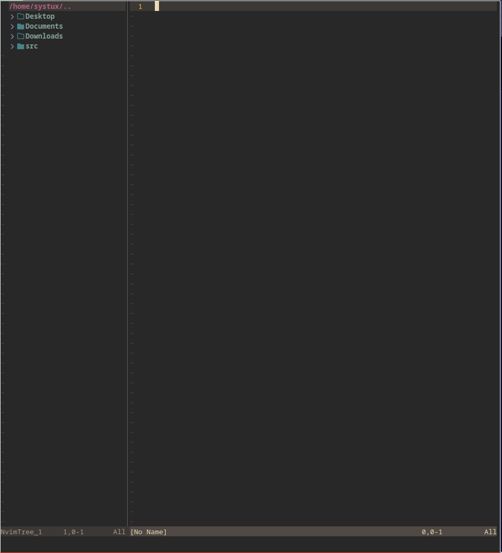Image resolution: width=502 pixels, height=553 pixels.
Task: Click the [No Name] buffer label
Action: [x=148, y=532]
